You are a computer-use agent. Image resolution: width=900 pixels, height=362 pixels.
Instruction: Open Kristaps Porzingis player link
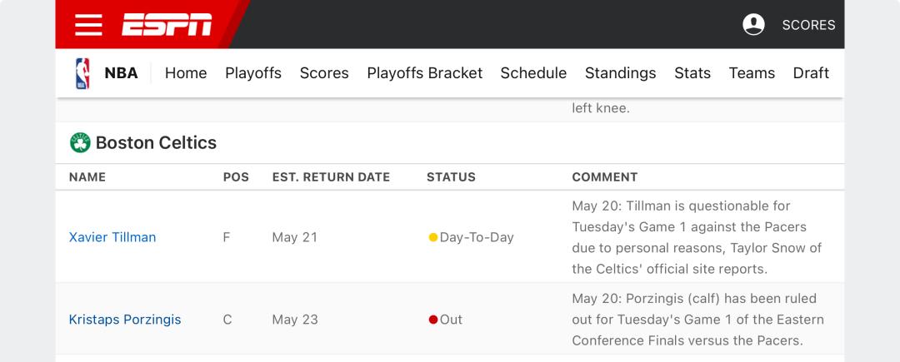tap(125, 320)
